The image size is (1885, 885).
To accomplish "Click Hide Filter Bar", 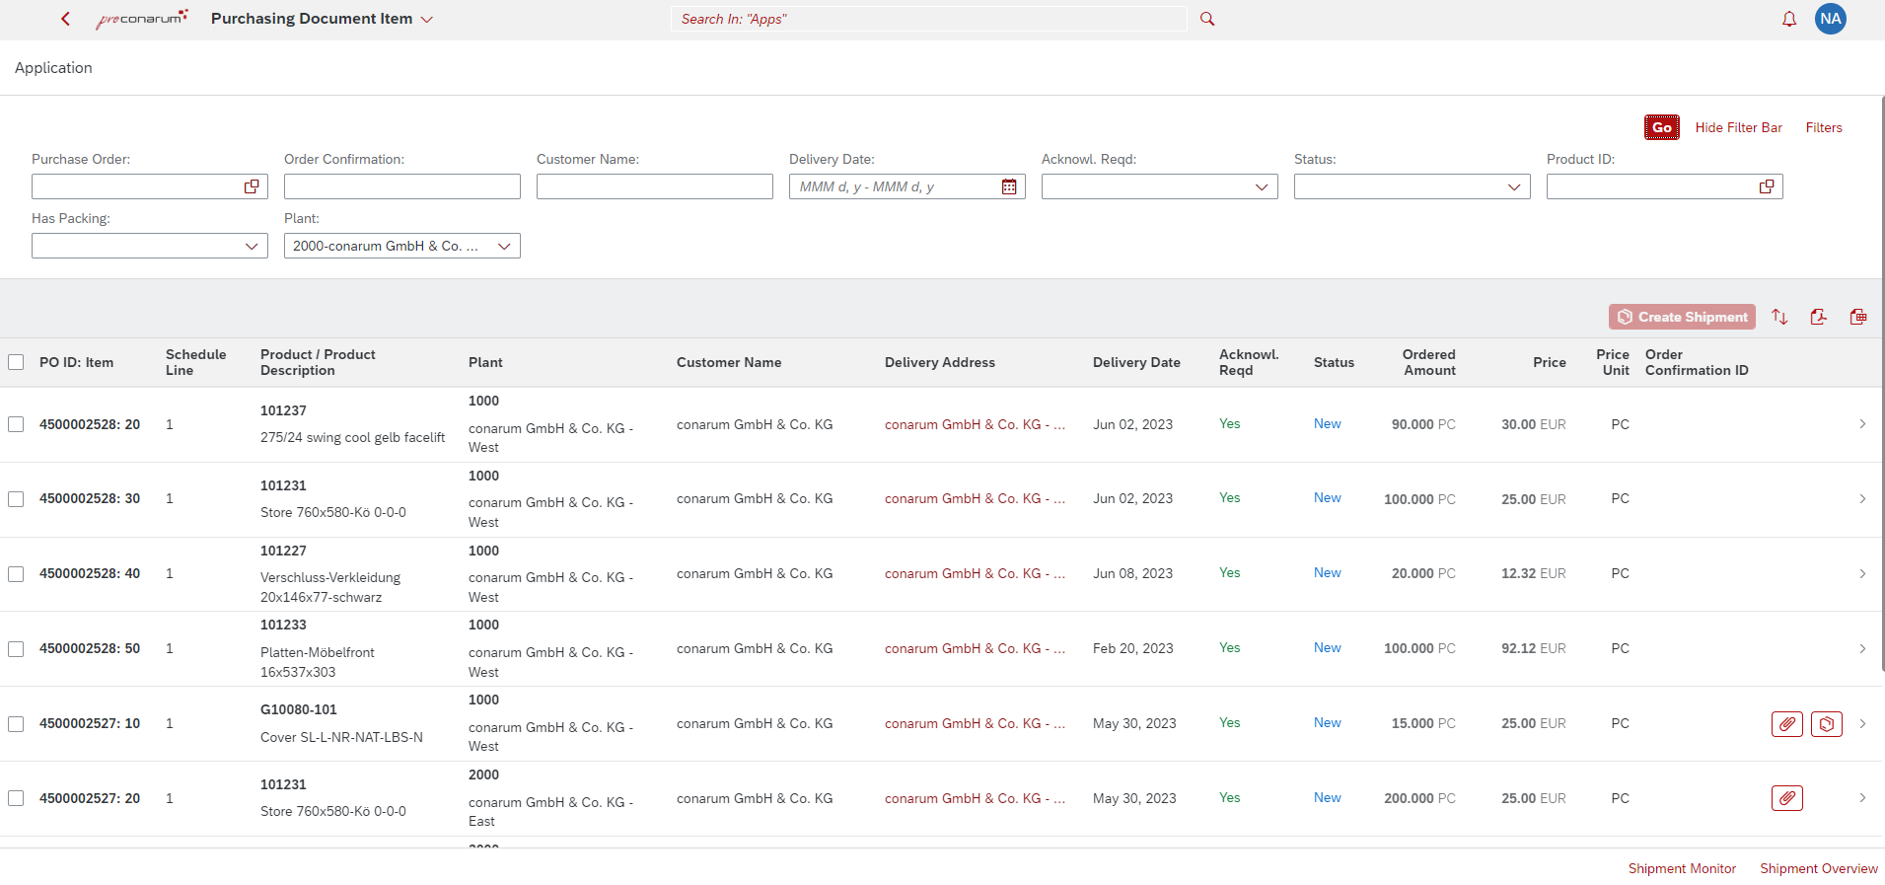I will click(x=1738, y=127).
